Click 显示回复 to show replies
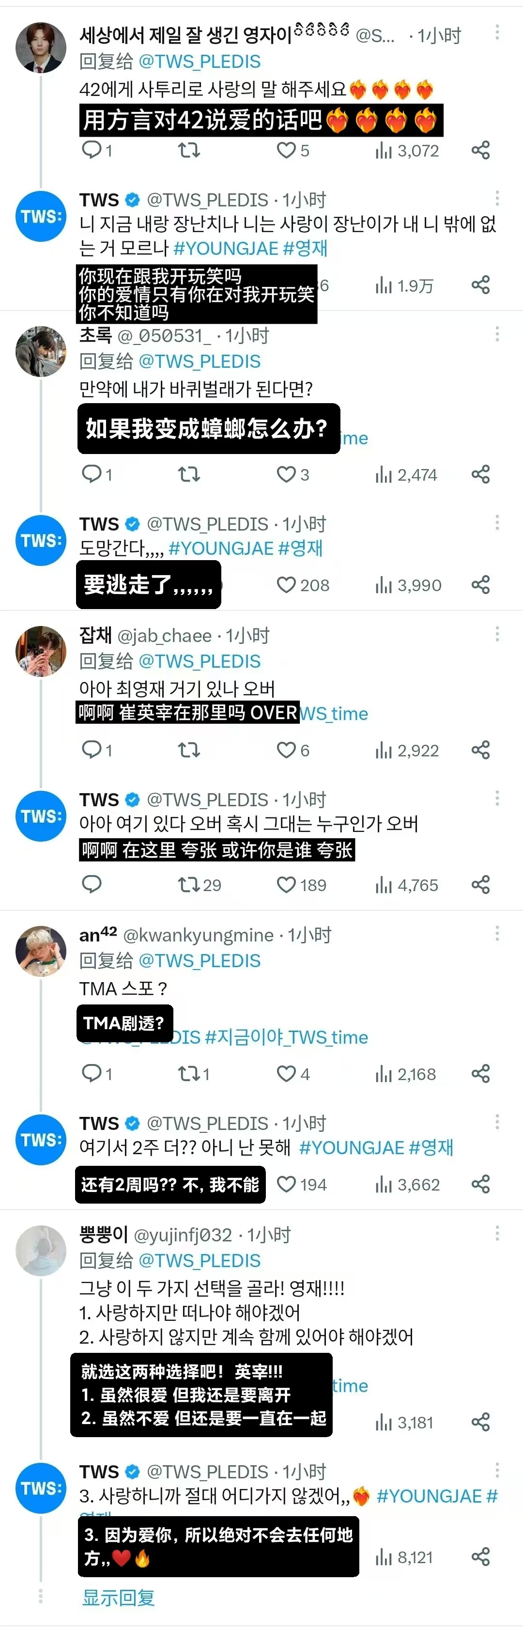Screen dimensions: 523x1630 coord(119,1597)
